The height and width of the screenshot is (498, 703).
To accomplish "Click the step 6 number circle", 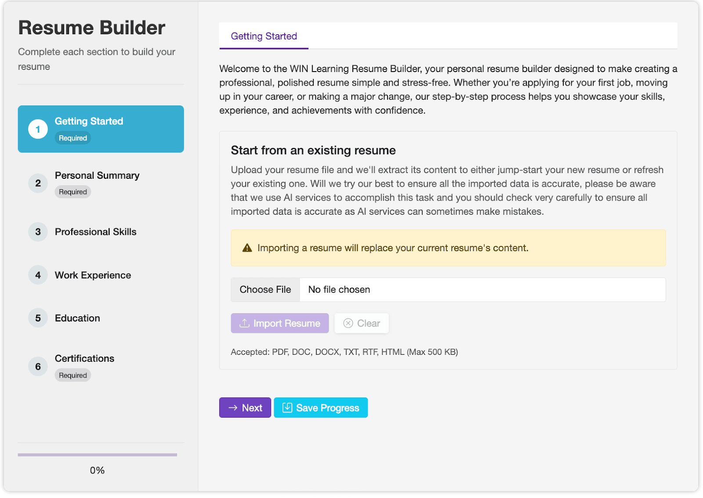I will click(x=38, y=366).
